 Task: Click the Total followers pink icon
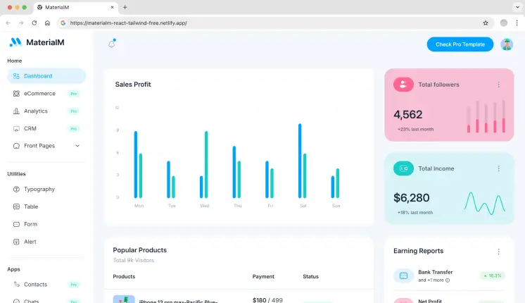(403, 85)
